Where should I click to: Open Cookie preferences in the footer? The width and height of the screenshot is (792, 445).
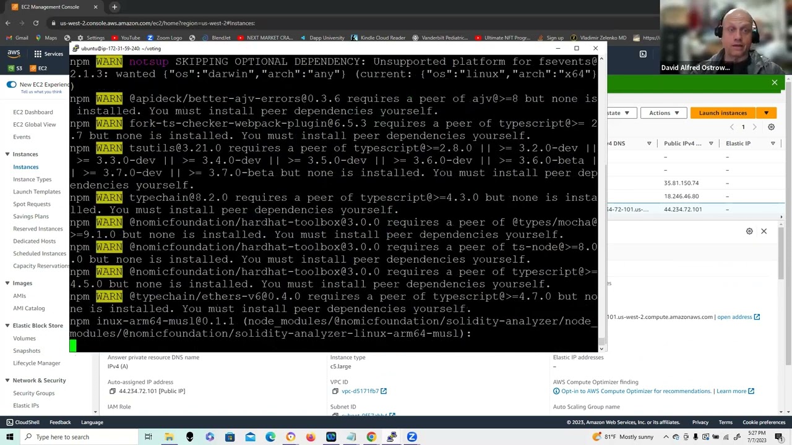coord(764,422)
